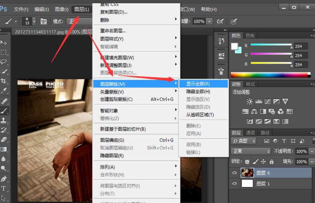Viewport: 315px width, 203px height.
Task: Toggle lock image pixels
Action: [x=255, y=161]
